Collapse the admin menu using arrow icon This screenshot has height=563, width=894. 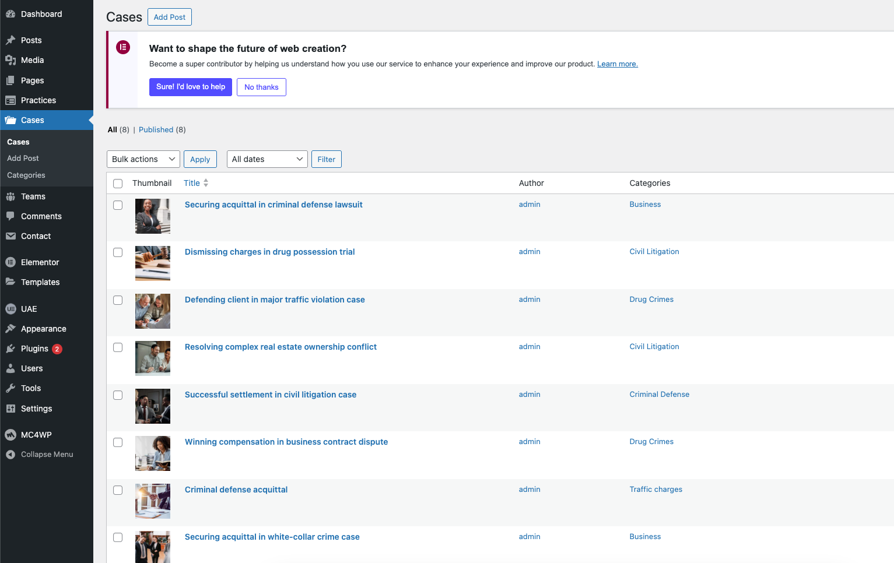point(10,455)
